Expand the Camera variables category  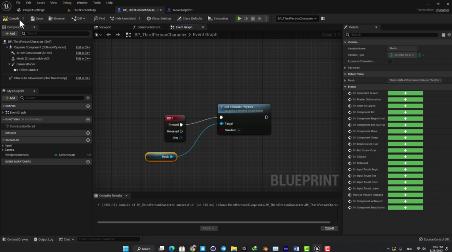[3, 150]
